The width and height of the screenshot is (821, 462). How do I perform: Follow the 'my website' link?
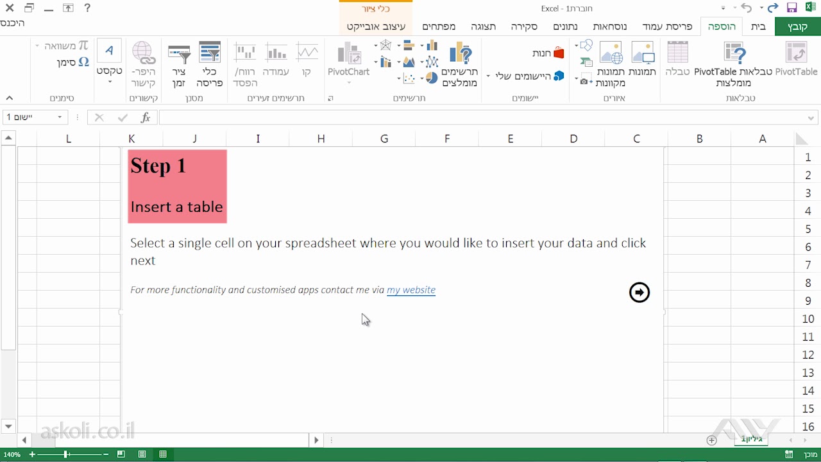(x=411, y=289)
